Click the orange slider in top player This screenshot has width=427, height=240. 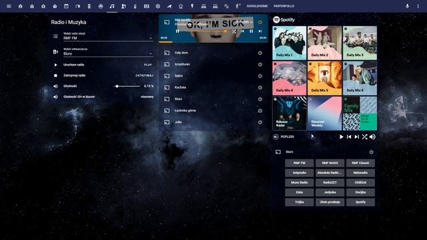click(201, 31)
